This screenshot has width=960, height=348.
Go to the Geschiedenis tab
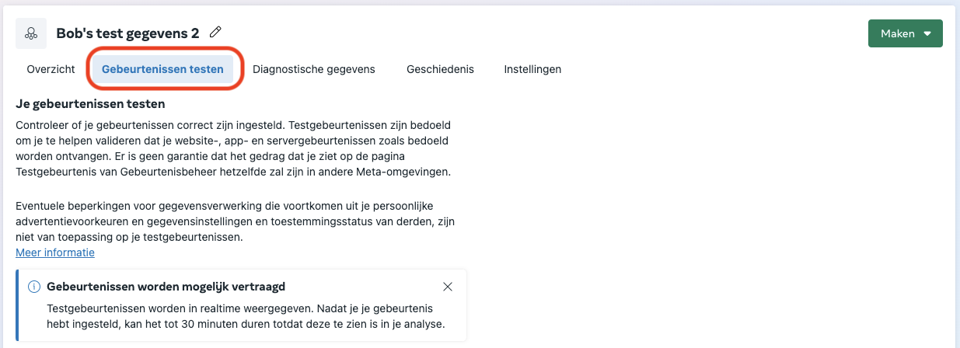(x=440, y=69)
